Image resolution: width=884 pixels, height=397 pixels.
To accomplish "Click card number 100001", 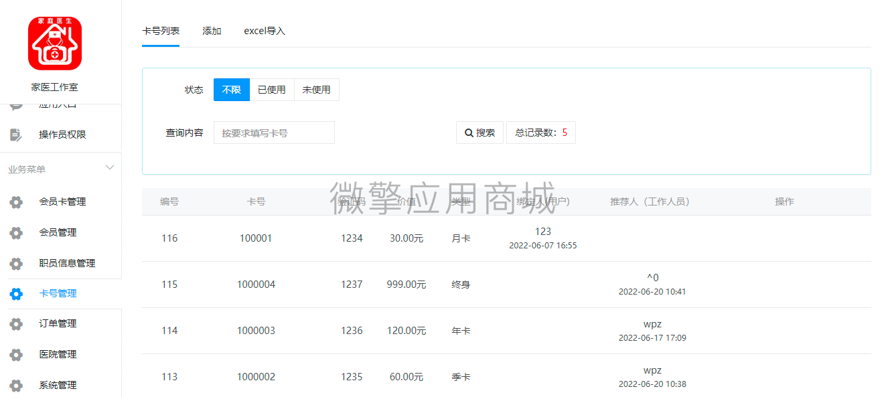I will point(256,238).
